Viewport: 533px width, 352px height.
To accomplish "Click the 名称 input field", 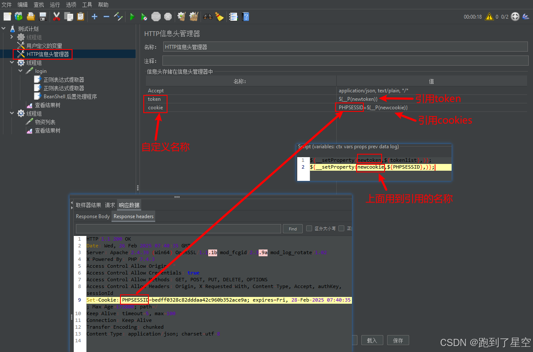I will 346,47.
